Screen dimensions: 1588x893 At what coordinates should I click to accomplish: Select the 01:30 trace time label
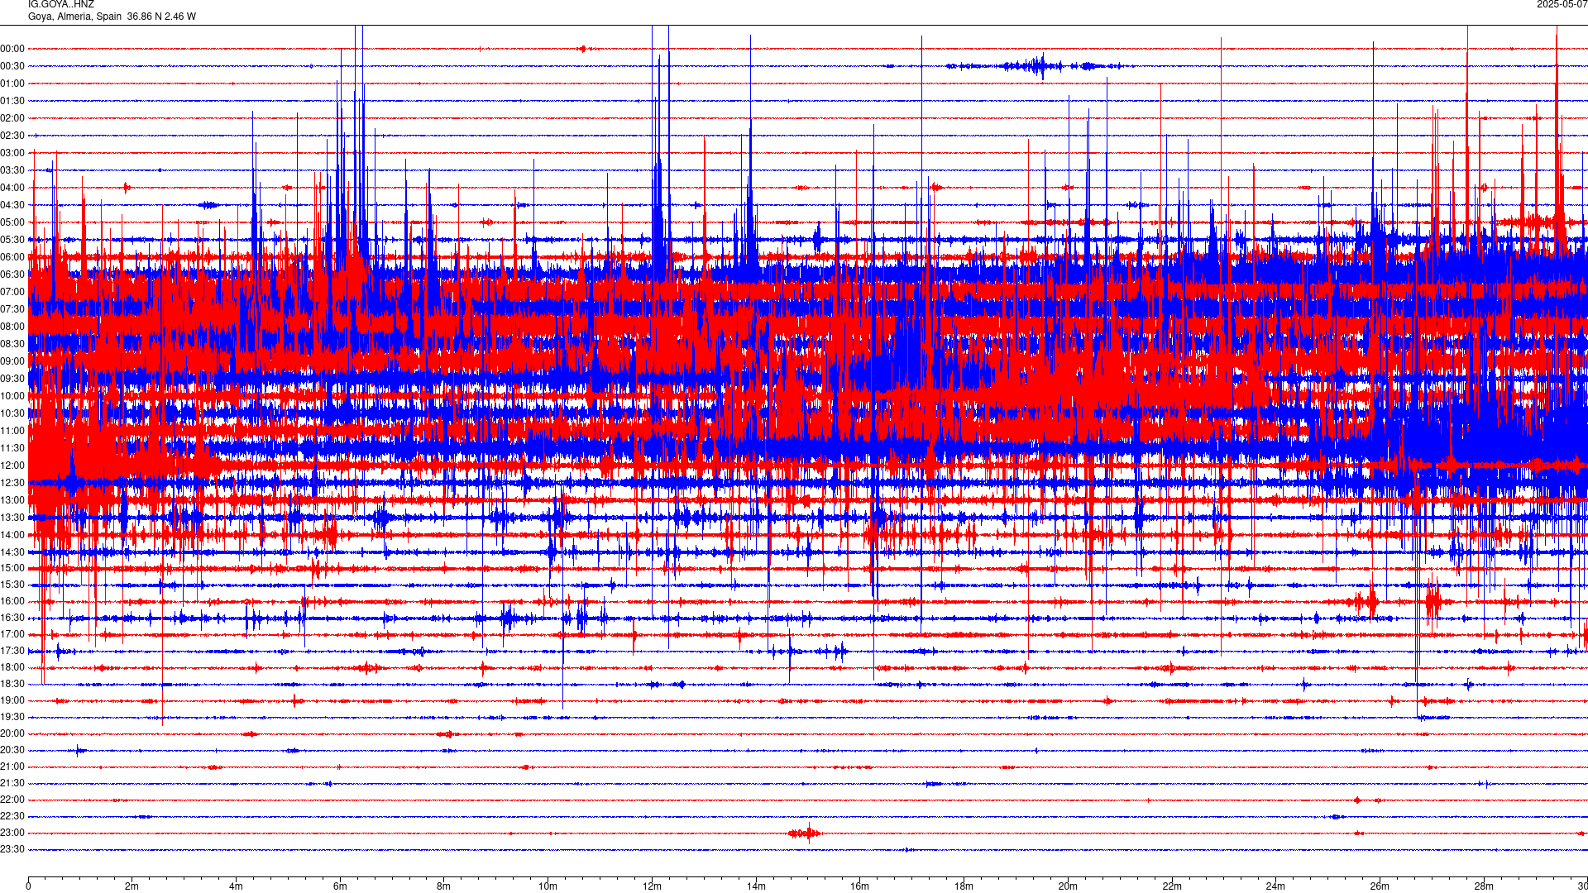(12, 101)
